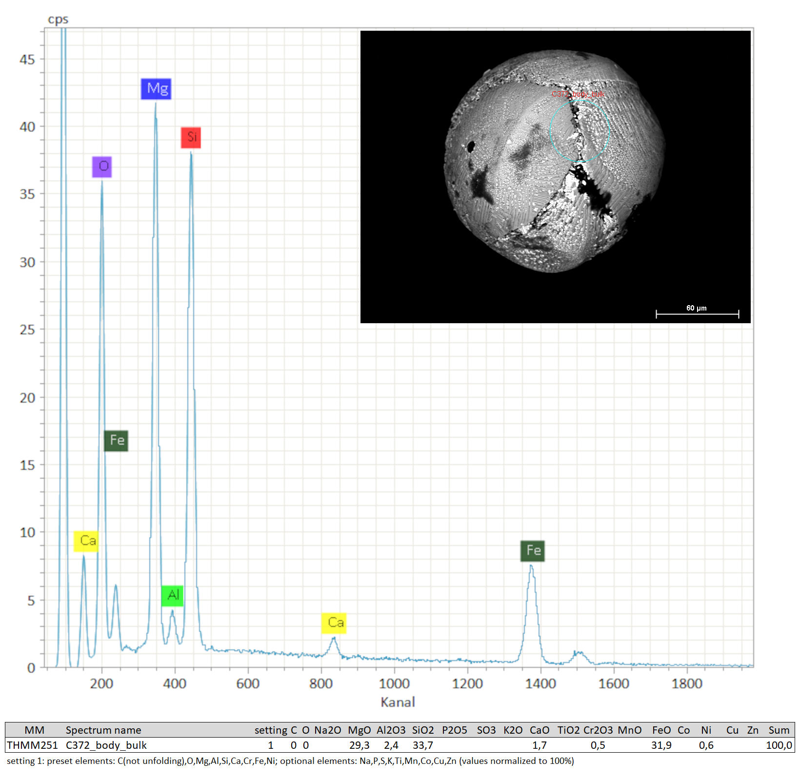Click the red Si peak label

191,137
